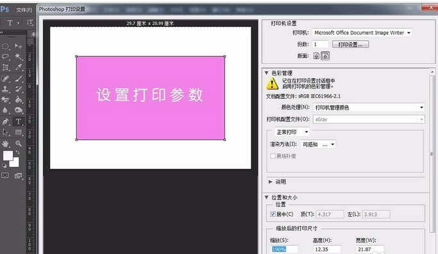The width and height of the screenshot is (438, 254).
Task: Click the 文档配置文件 sRGB IEC61966-2.1 text
Action: [303, 96]
